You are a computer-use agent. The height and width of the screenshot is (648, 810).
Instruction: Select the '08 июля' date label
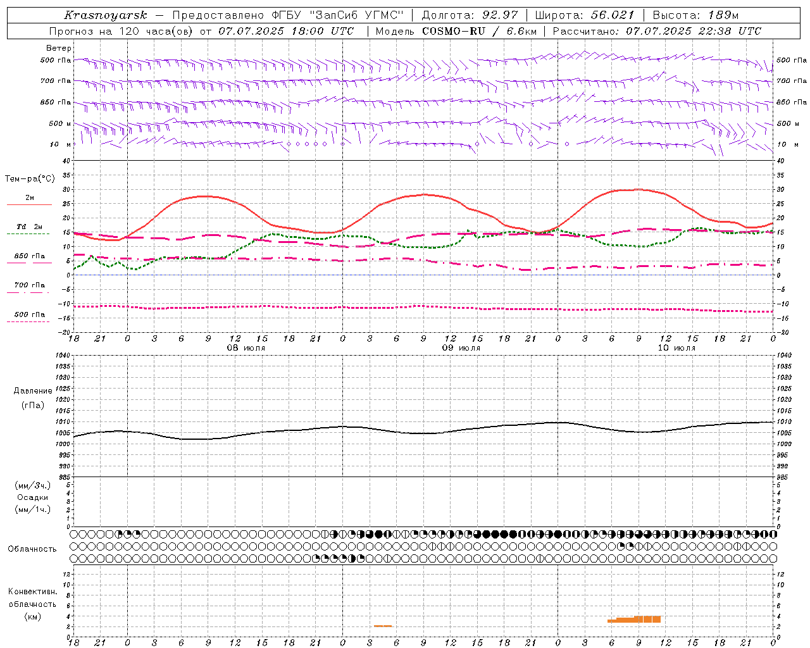click(x=246, y=348)
